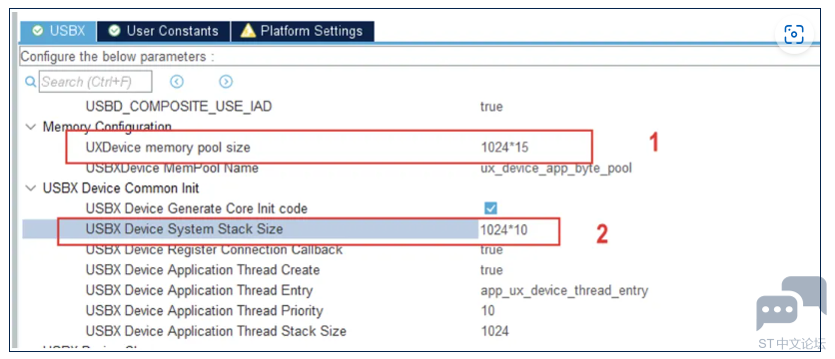Select USBX Device Generate Core Init code label

(x=197, y=208)
